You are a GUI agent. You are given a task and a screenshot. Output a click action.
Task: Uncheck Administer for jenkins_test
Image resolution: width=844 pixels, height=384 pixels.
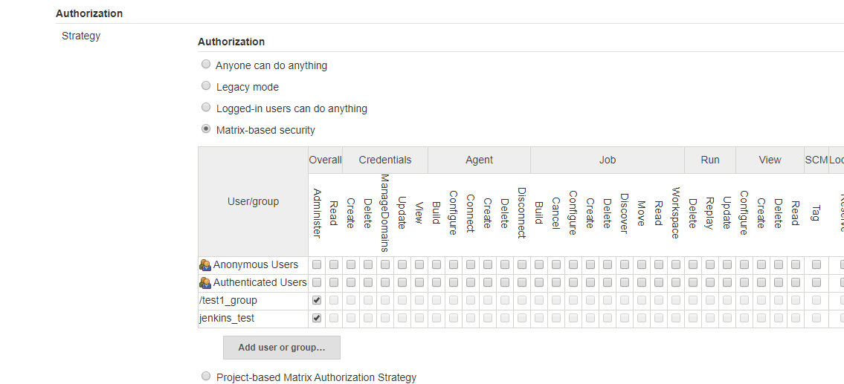[x=317, y=318]
